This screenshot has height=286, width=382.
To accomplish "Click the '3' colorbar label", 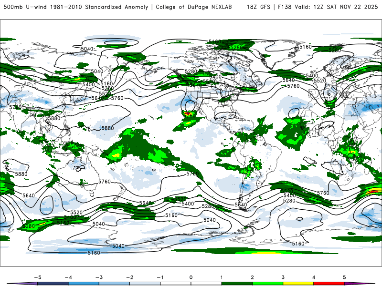I will pos(283,277).
